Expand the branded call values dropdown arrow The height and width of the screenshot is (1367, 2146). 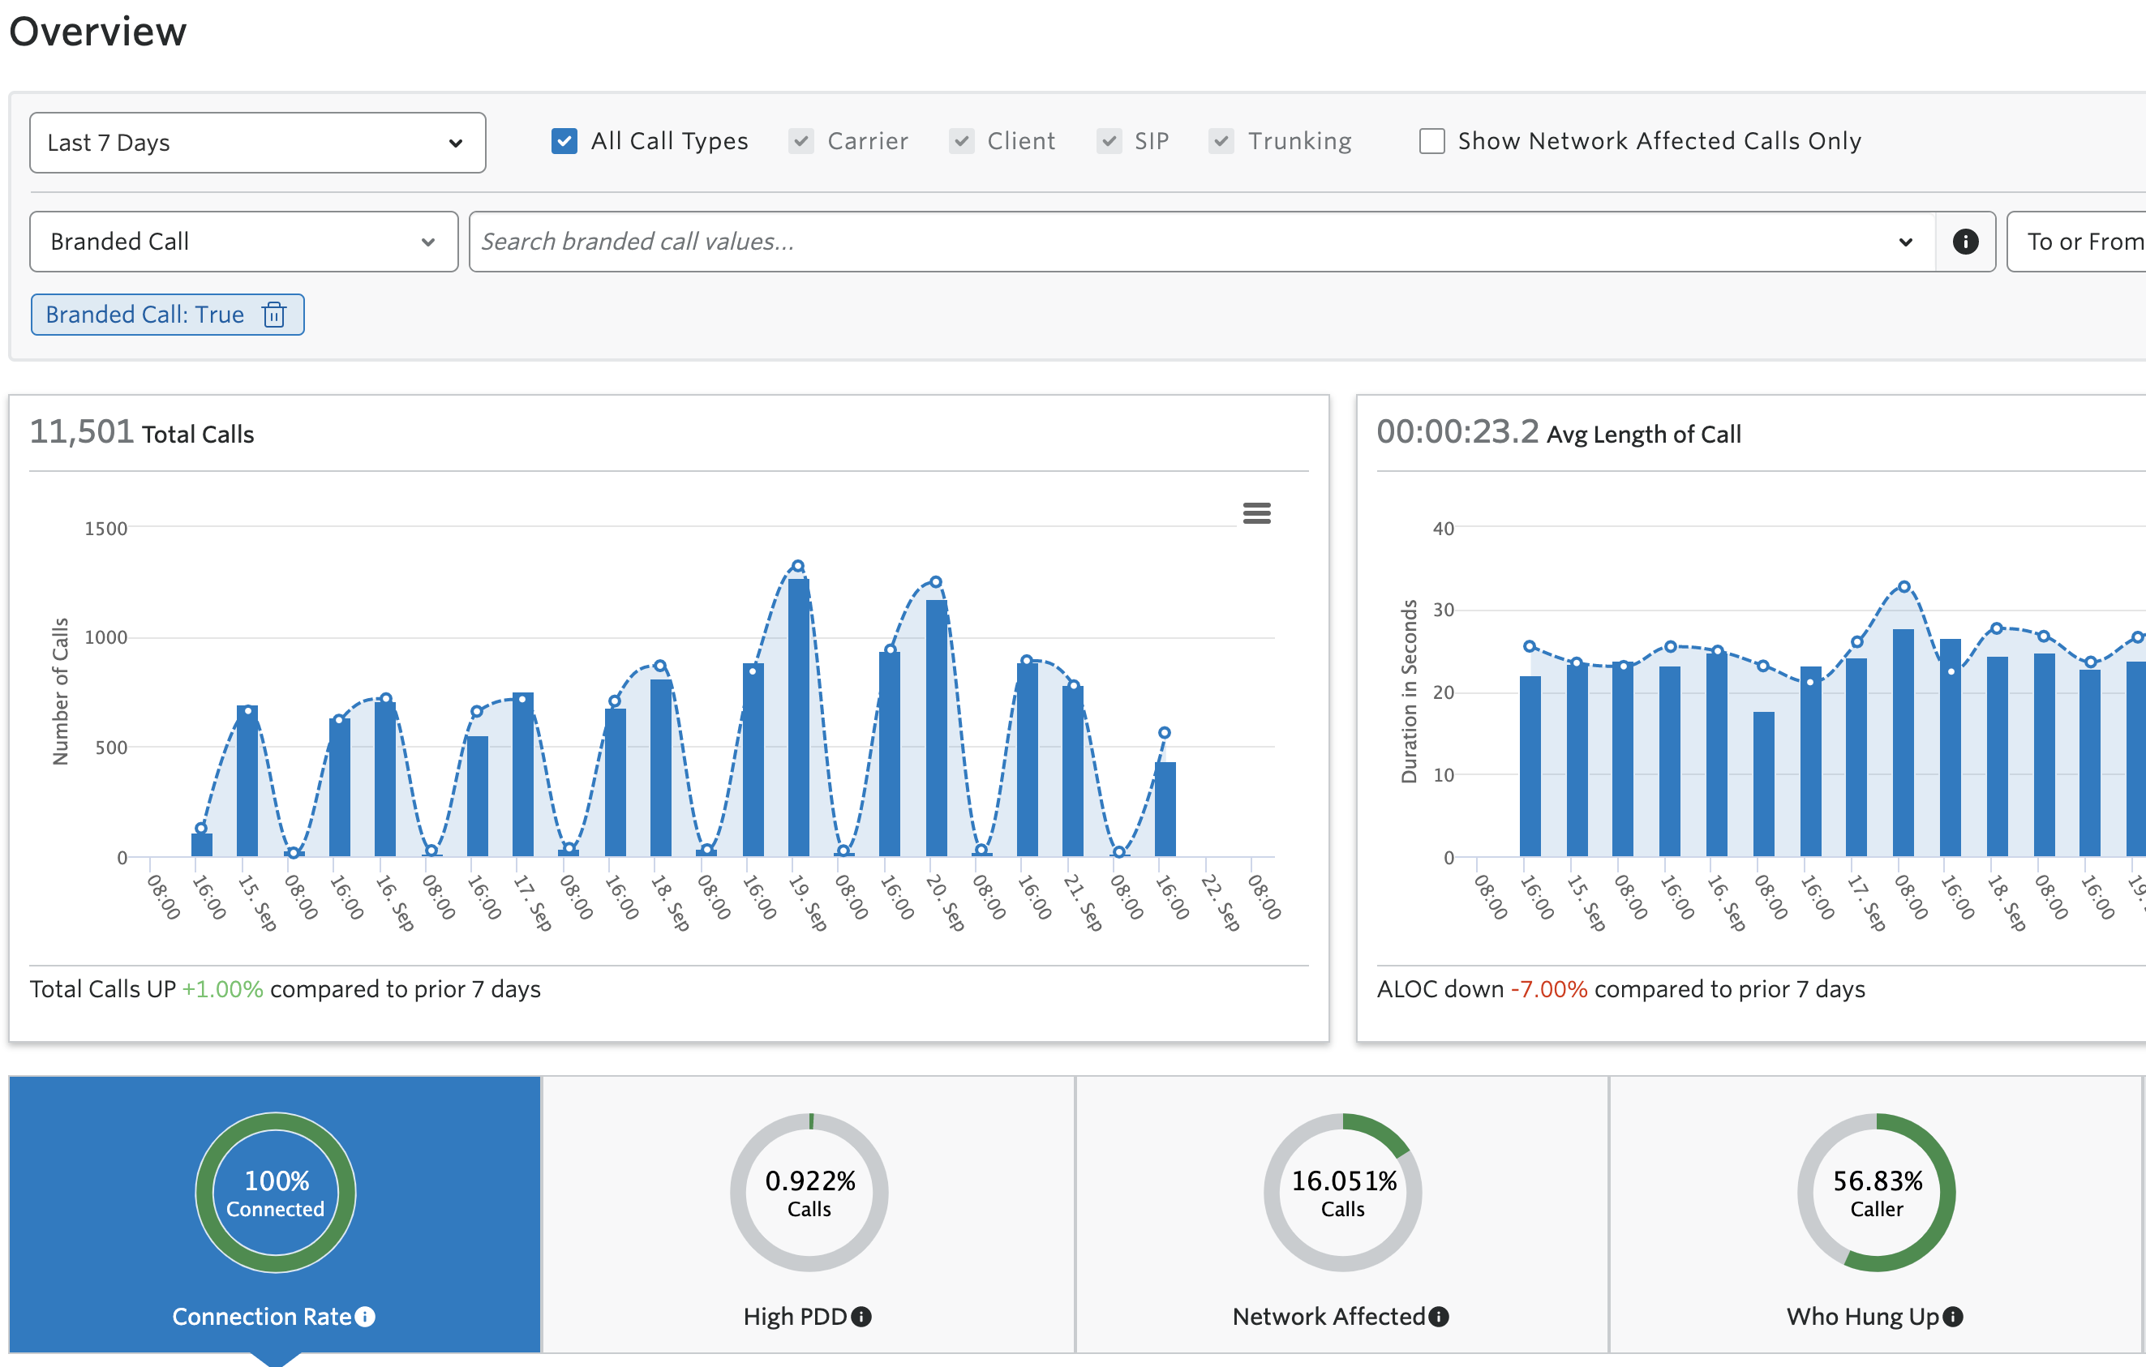pyautogui.click(x=1905, y=242)
